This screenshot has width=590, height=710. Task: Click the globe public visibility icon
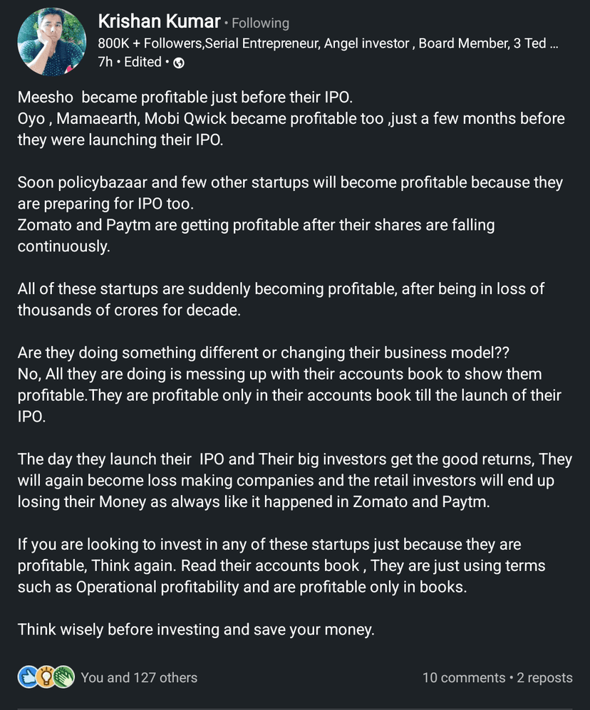pos(179,63)
